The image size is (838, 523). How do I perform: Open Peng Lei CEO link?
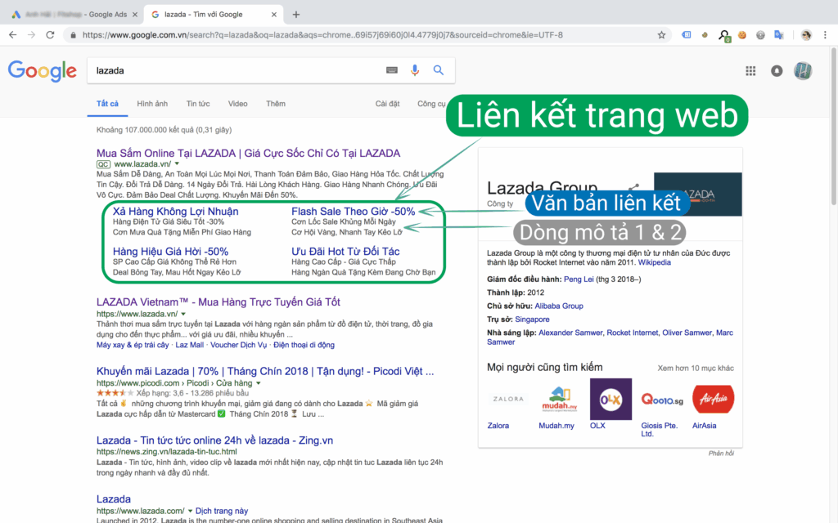579,279
